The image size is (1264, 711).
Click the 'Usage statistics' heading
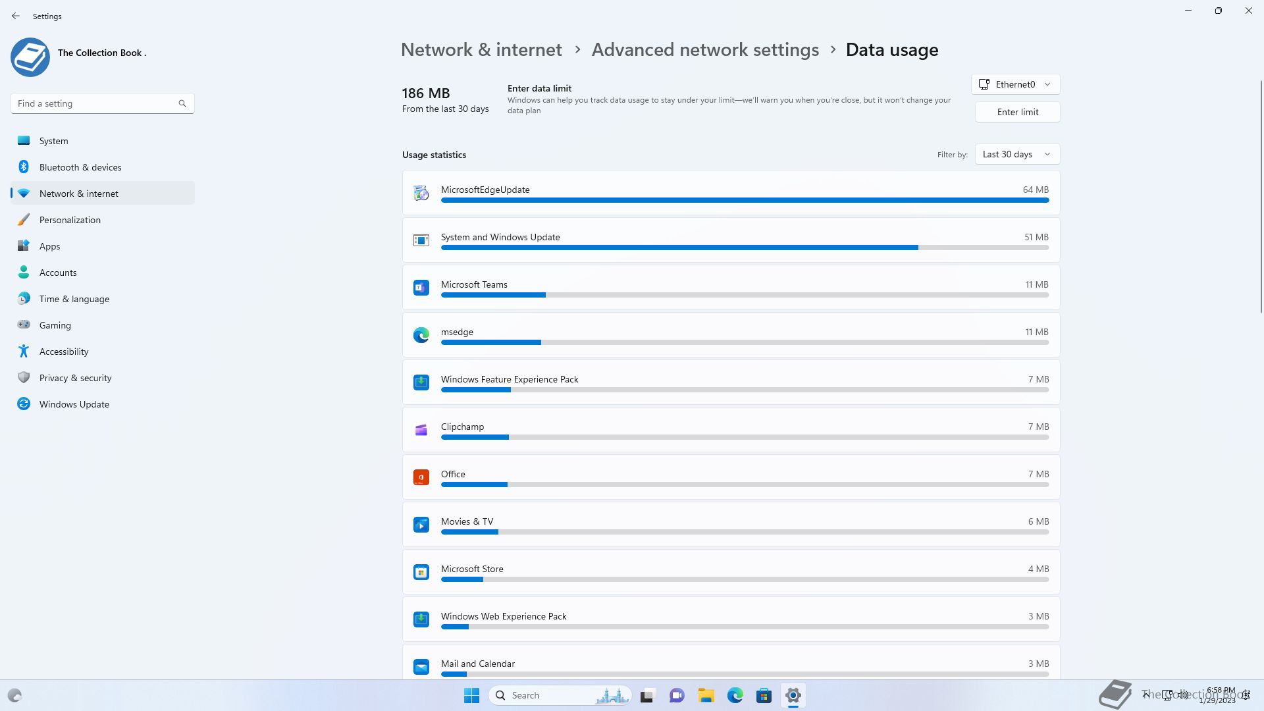click(x=434, y=155)
